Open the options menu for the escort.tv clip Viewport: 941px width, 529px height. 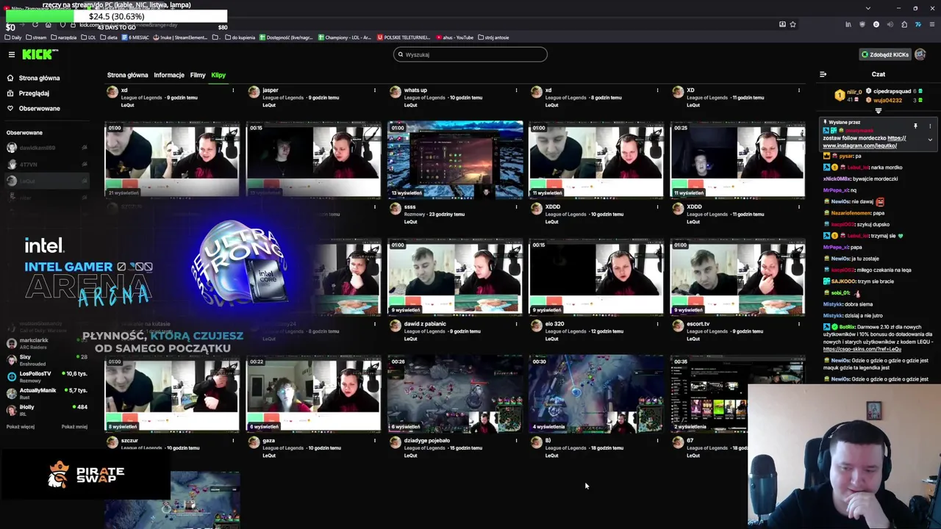tap(798, 324)
